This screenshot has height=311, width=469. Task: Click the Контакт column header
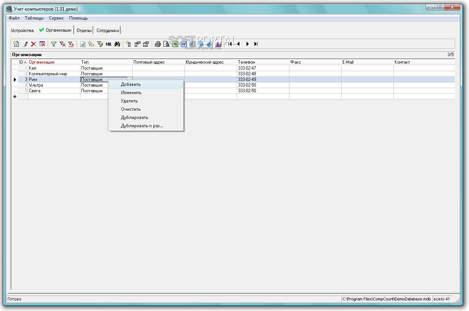pyautogui.click(x=424, y=62)
